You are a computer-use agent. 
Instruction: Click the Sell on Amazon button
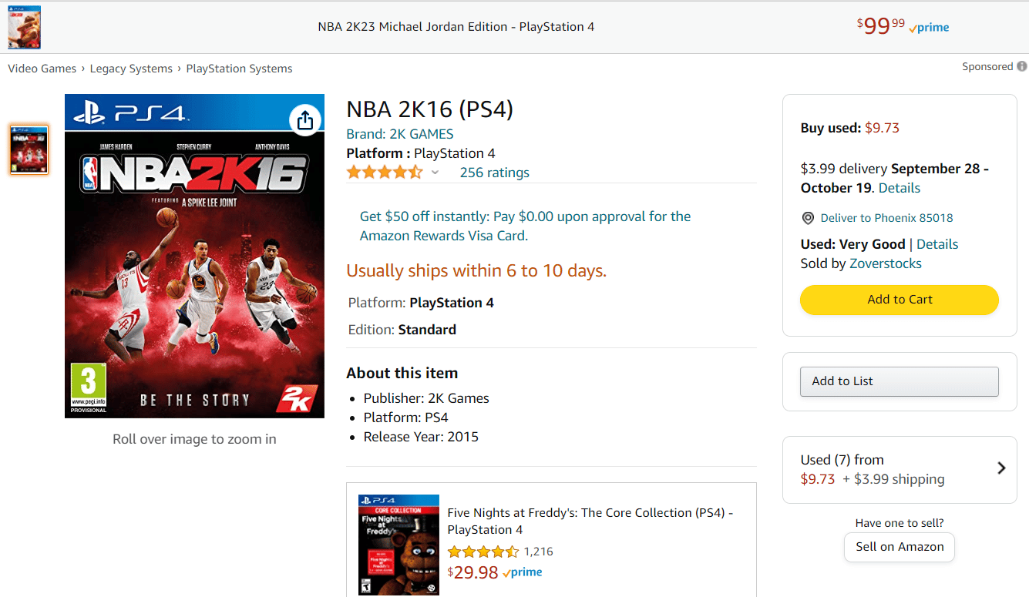pyautogui.click(x=899, y=547)
